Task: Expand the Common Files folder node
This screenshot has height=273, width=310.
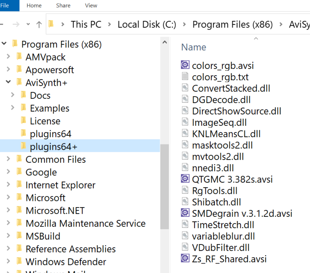Action: point(8,159)
